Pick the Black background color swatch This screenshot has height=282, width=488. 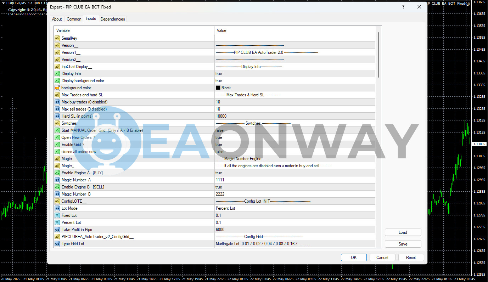point(218,88)
